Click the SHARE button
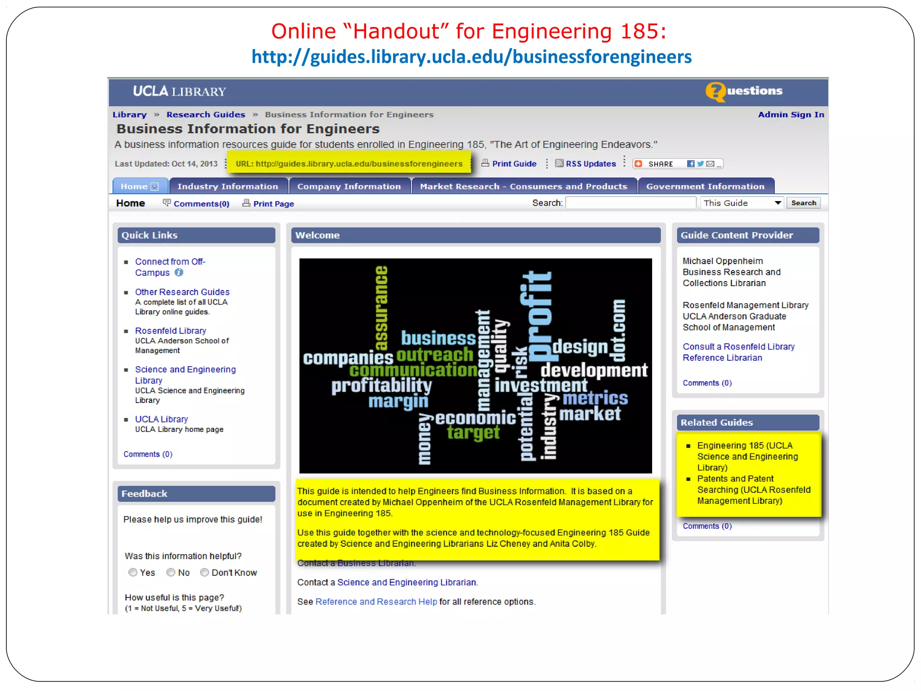The image size is (921, 691). click(677, 164)
